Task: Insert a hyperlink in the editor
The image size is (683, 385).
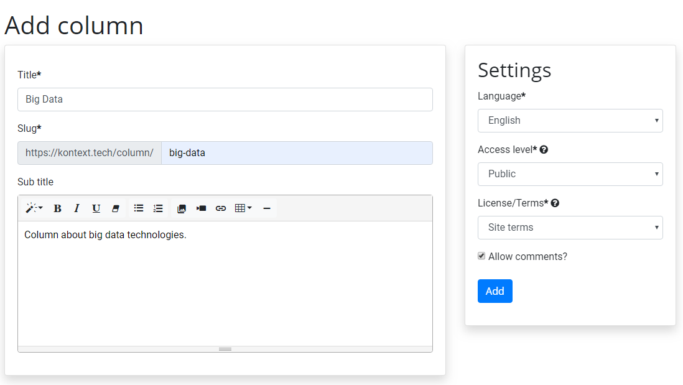Action: pyautogui.click(x=221, y=208)
